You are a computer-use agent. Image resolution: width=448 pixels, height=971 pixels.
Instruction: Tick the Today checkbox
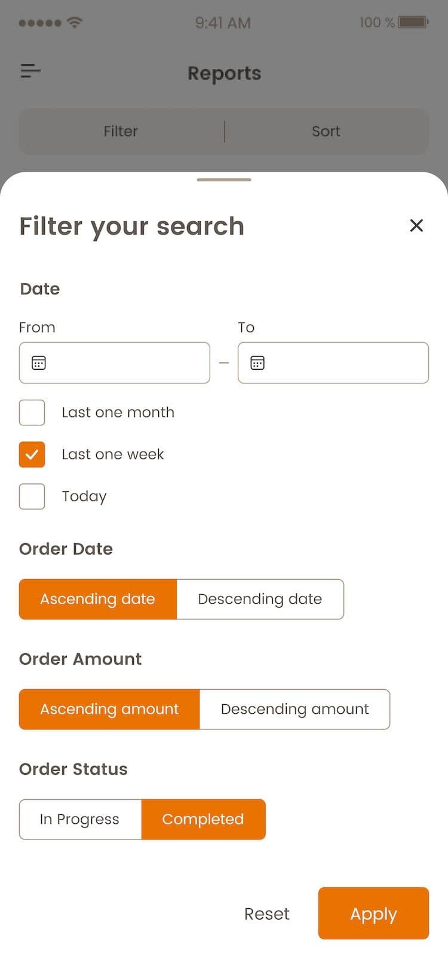(x=32, y=497)
